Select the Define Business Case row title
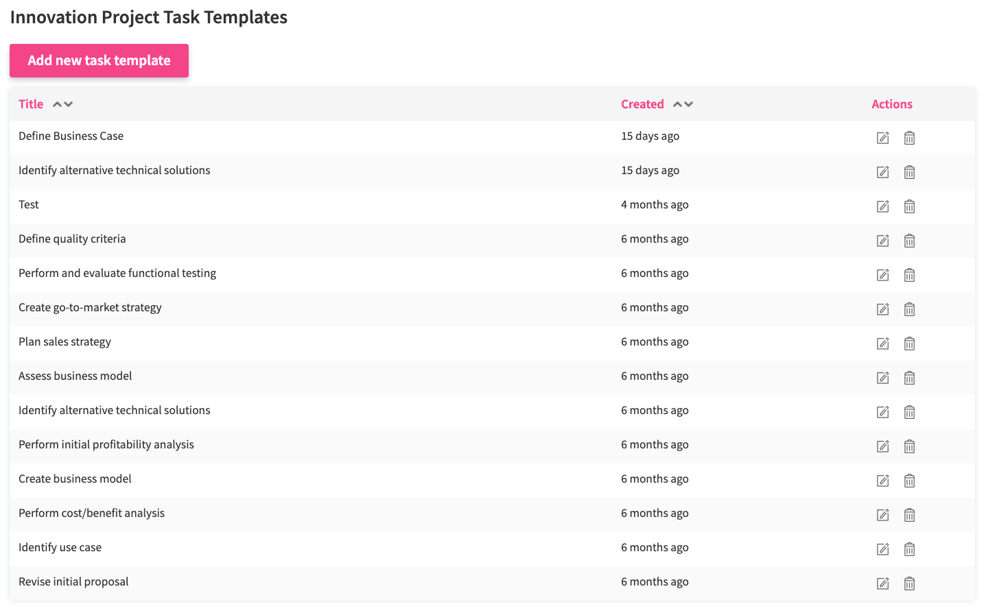This screenshot has height=615, width=986. (71, 136)
